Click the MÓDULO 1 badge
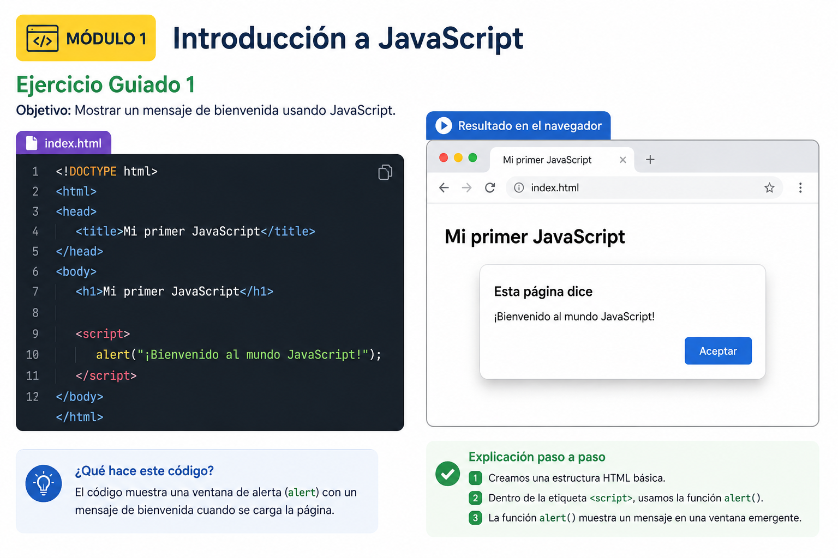 click(x=86, y=38)
